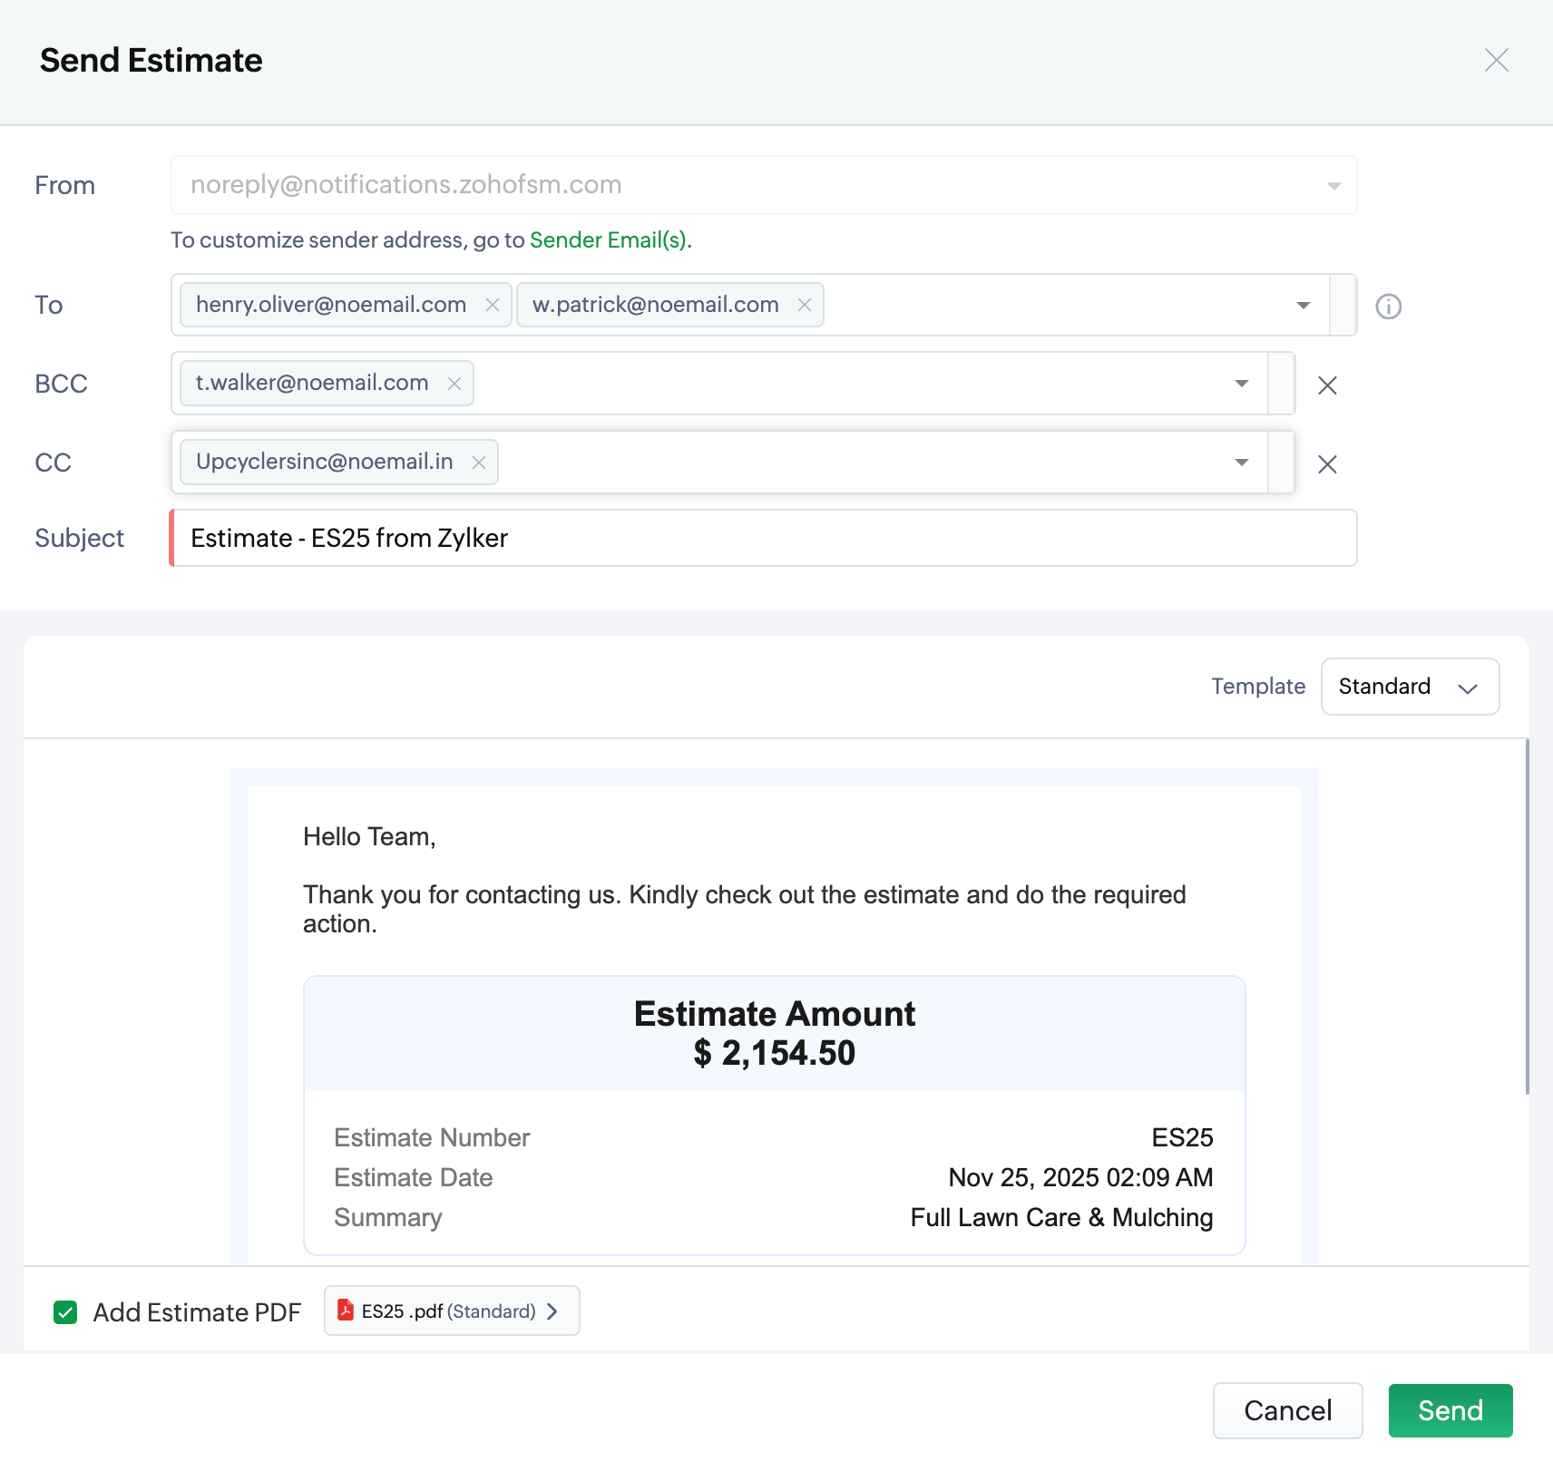Delete the entire CC row
1553x1462 pixels.
[1327, 464]
